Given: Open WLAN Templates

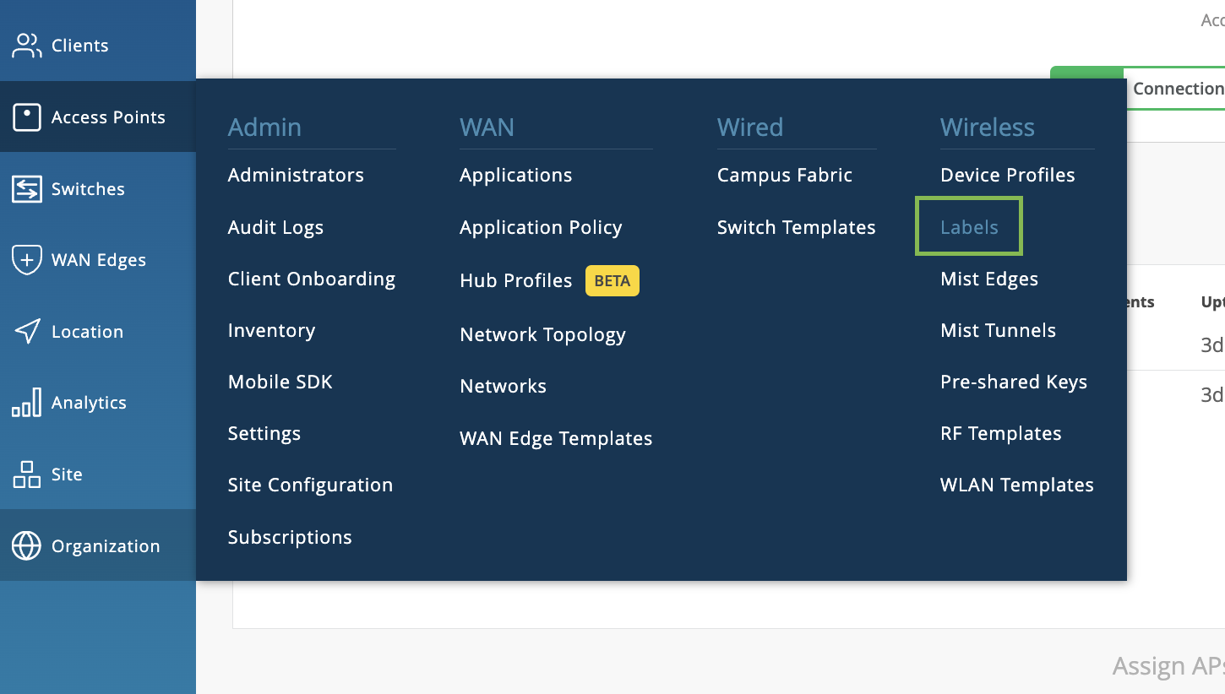Looking at the screenshot, I should [1016, 485].
